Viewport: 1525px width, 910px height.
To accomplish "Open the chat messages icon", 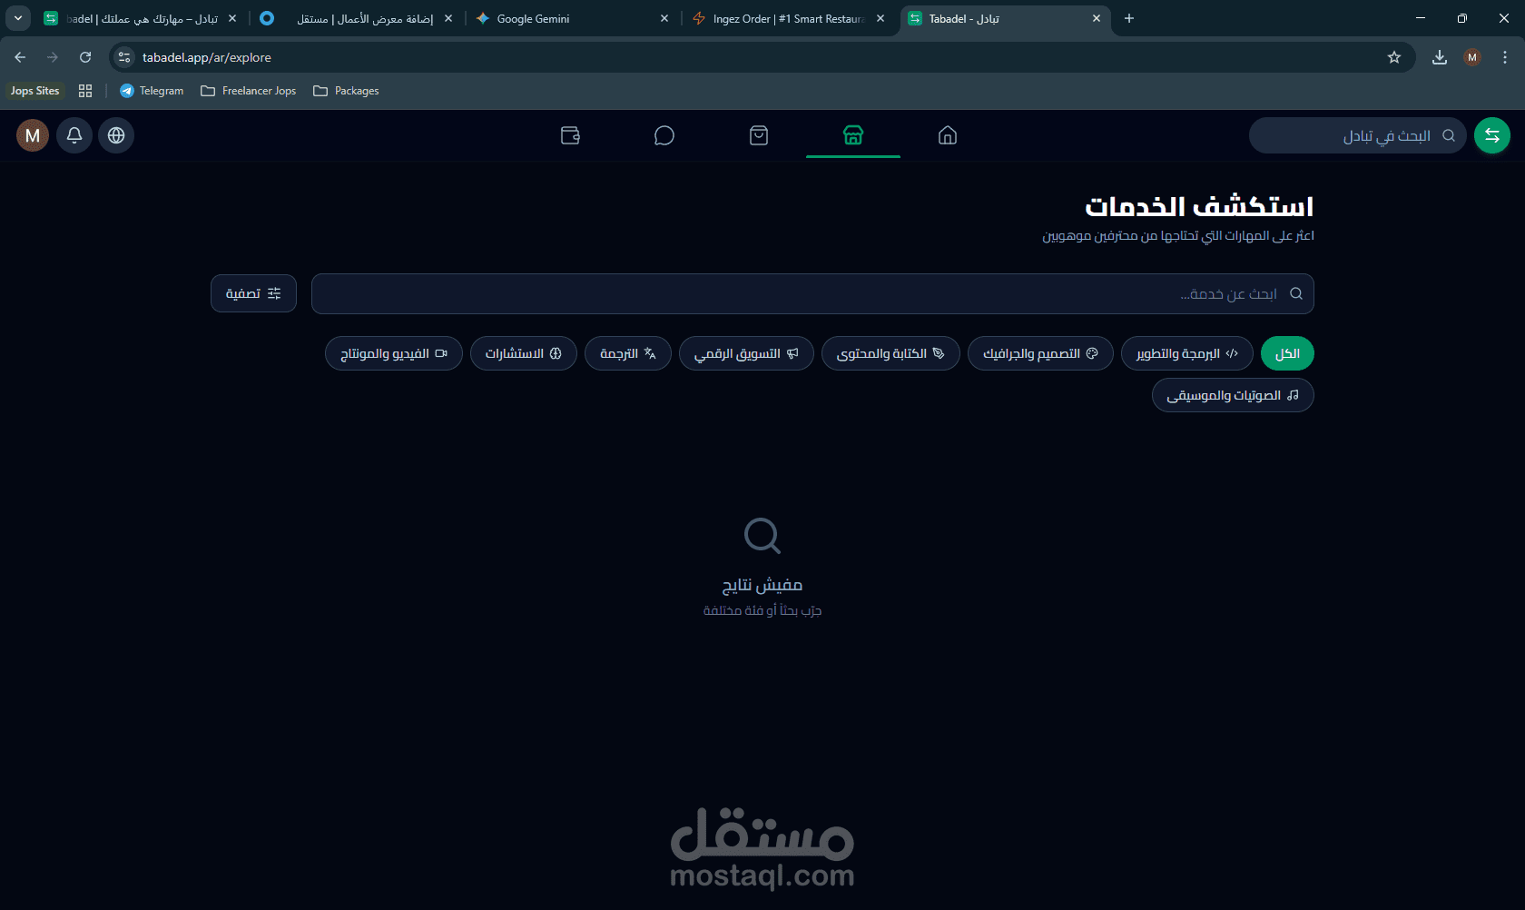I will tap(664, 135).
